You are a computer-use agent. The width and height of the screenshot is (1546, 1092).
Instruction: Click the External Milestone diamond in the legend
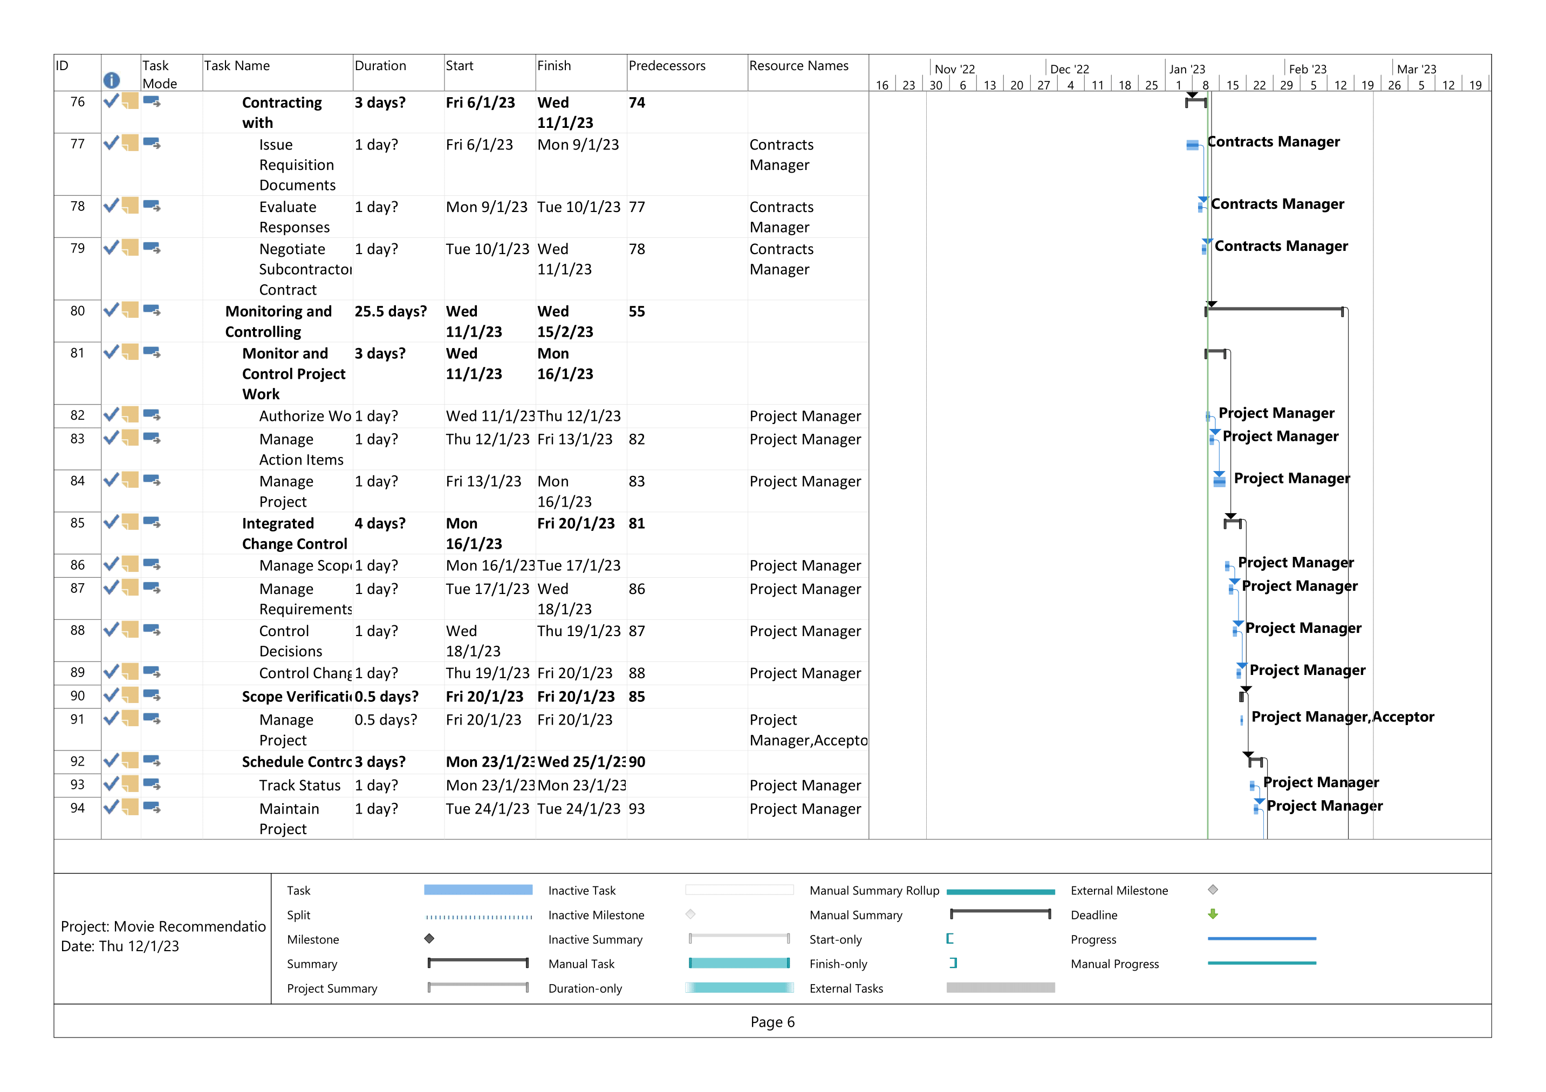[1213, 890]
